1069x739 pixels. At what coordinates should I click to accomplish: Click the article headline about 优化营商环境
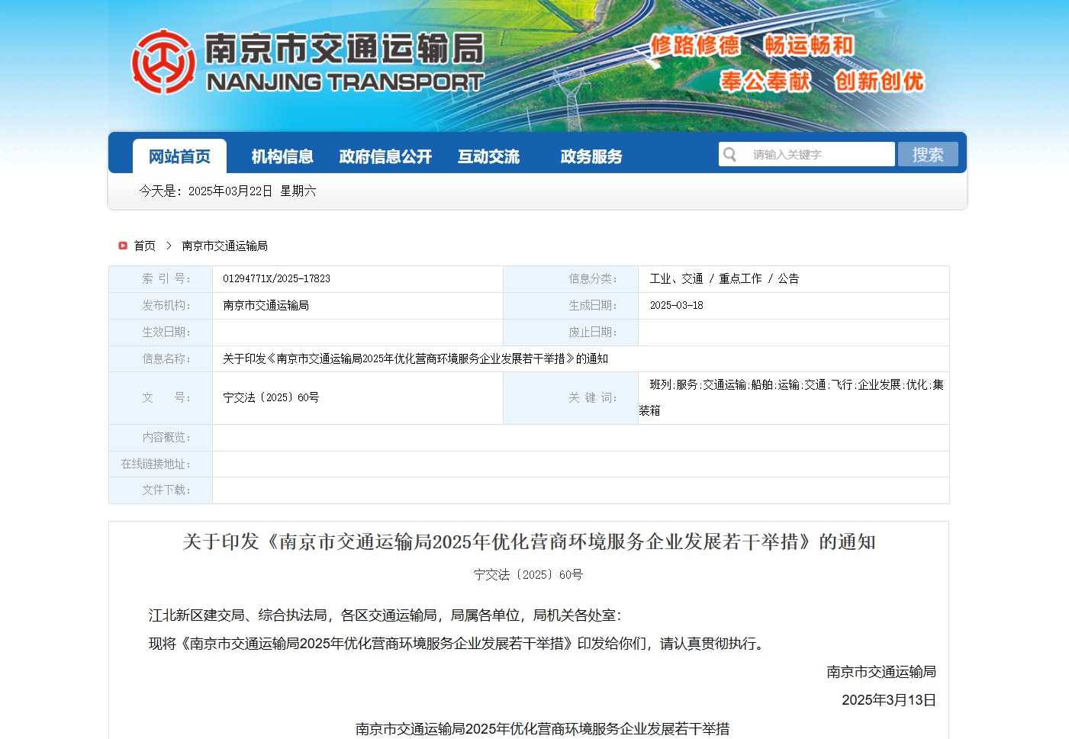[x=529, y=542]
